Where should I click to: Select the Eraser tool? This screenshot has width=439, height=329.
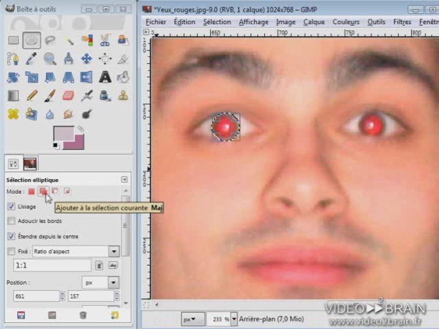coord(69,96)
